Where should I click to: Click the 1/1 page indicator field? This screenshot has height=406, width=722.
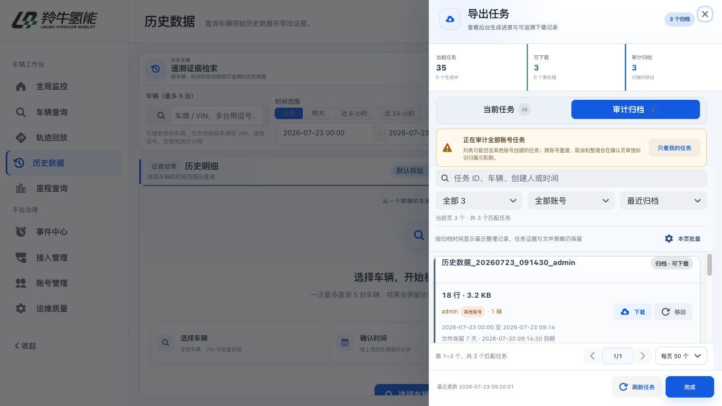coord(618,356)
